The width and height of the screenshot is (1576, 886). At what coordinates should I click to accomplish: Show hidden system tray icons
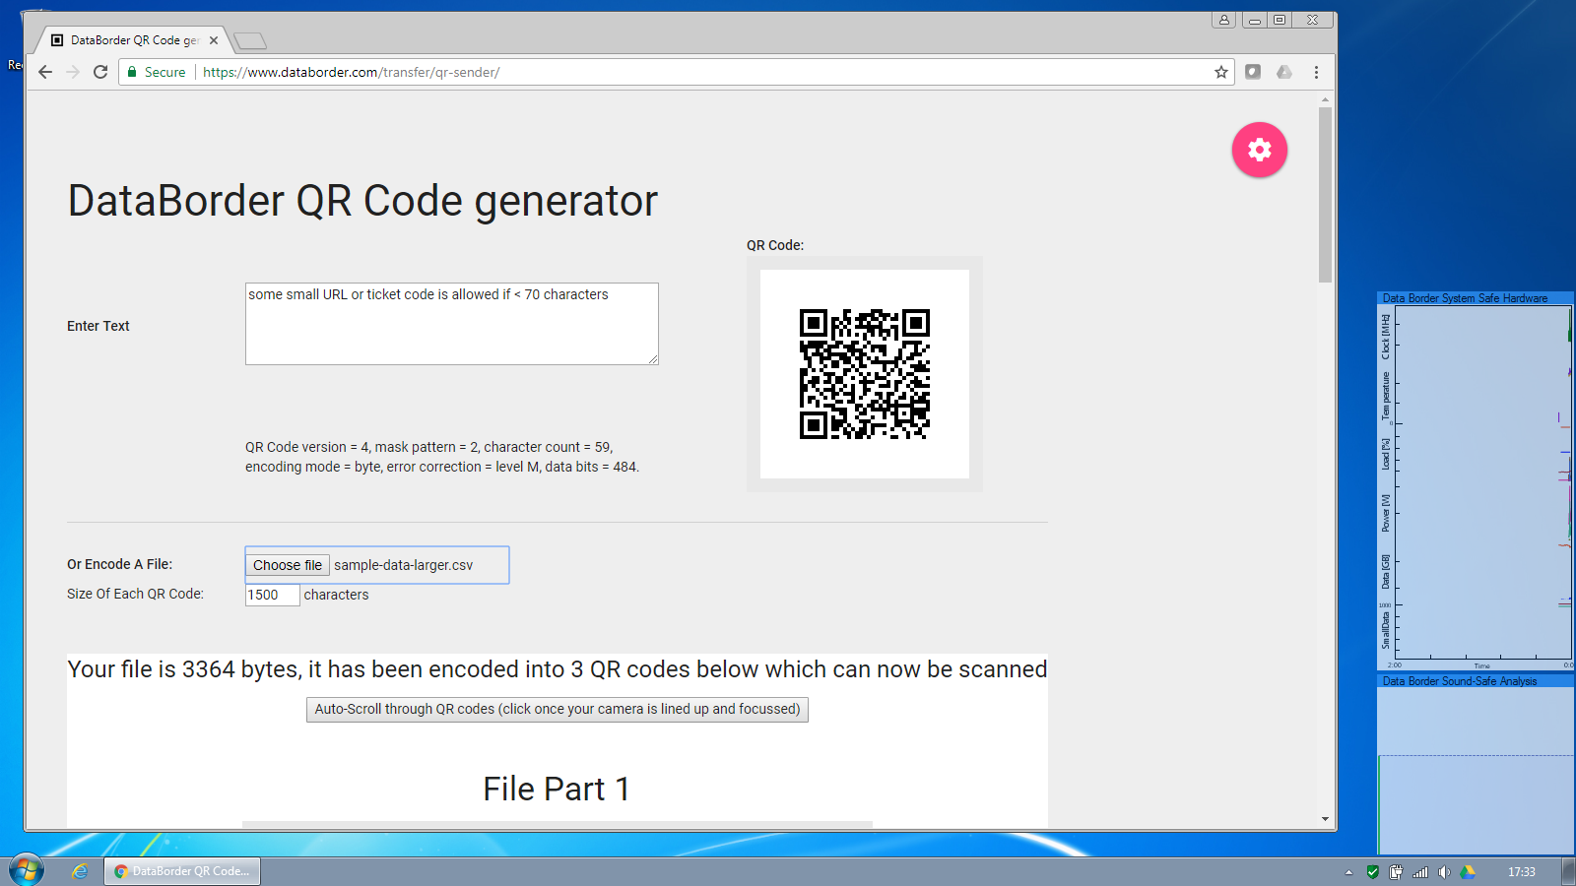coord(1348,872)
